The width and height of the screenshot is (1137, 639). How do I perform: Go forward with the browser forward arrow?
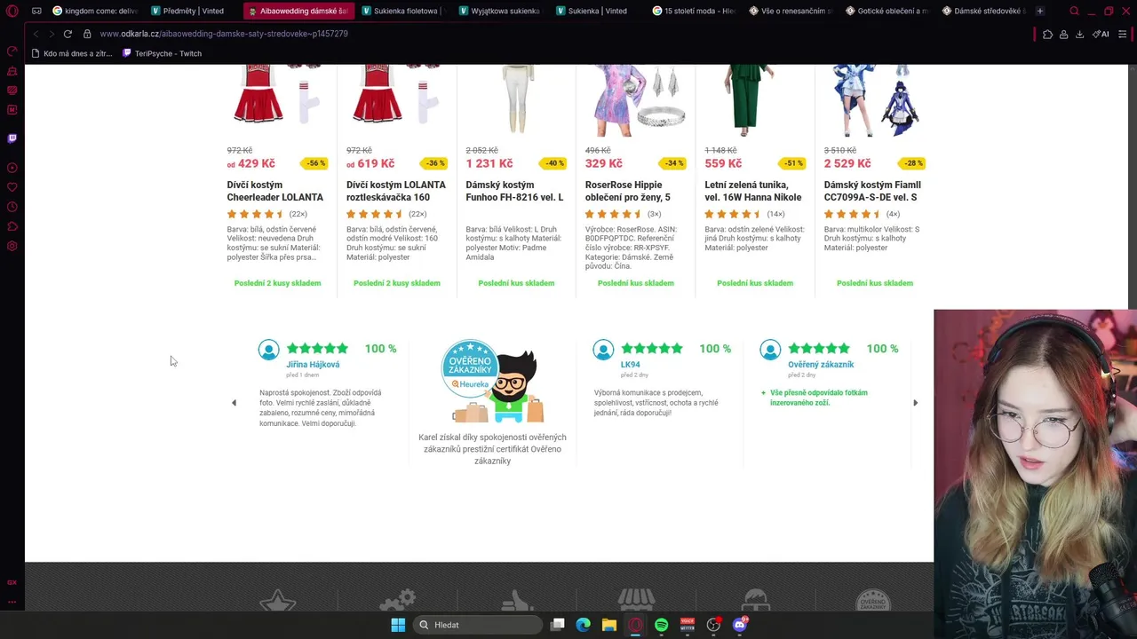coord(51,34)
